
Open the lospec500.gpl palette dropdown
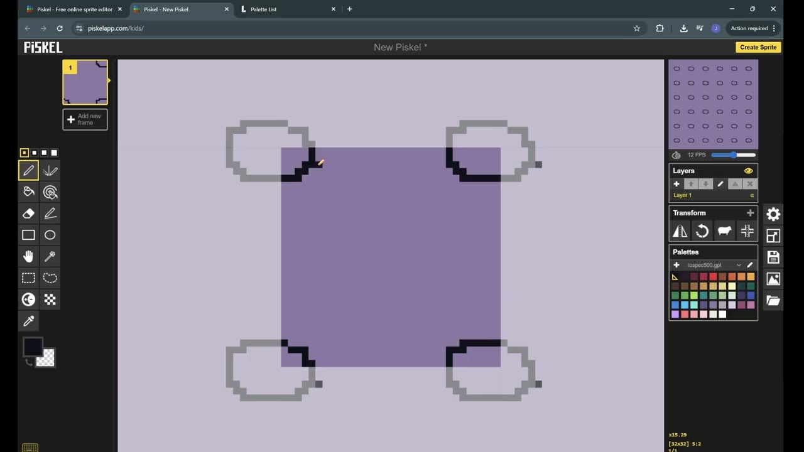714,265
